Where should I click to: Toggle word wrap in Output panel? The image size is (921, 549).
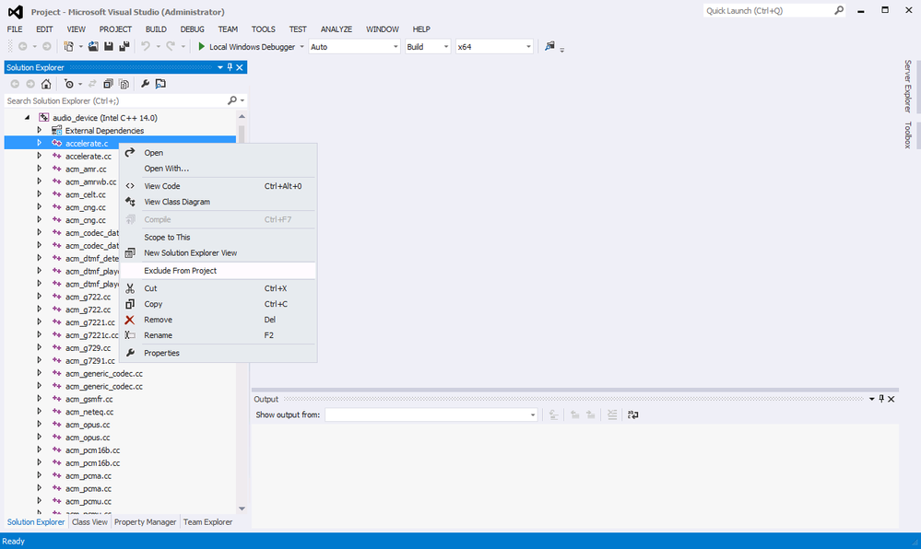click(x=632, y=415)
